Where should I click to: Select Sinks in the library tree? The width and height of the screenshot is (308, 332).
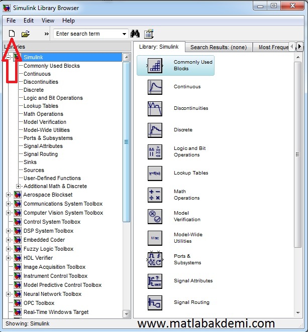(x=30, y=162)
